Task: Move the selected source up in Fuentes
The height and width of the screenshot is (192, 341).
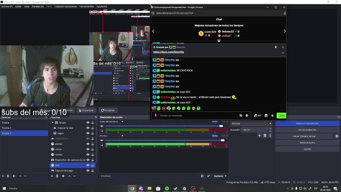Action: (69, 176)
